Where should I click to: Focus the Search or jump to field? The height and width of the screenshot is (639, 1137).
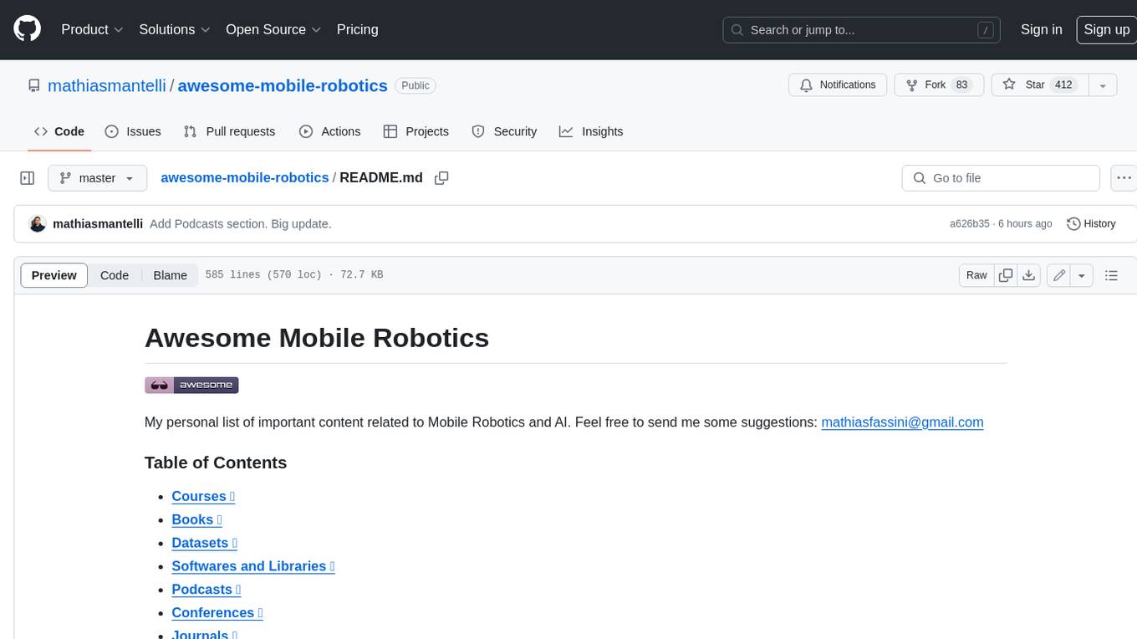(x=861, y=30)
